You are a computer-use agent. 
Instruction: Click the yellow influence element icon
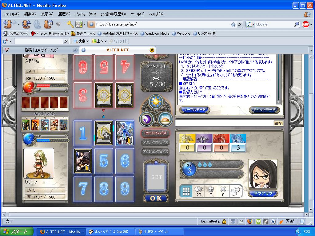click(x=187, y=139)
